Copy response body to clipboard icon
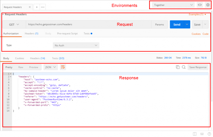The height and width of the screenshot is (137, 213). click(x=178, y=67)
